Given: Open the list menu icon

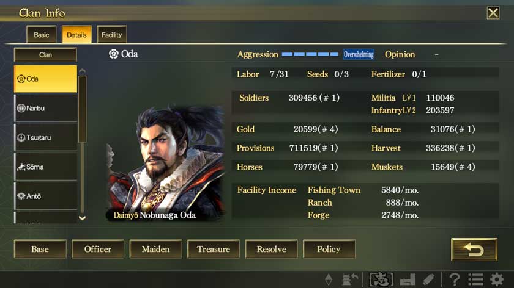Looking at the screenshot, I should coord(475,279).
